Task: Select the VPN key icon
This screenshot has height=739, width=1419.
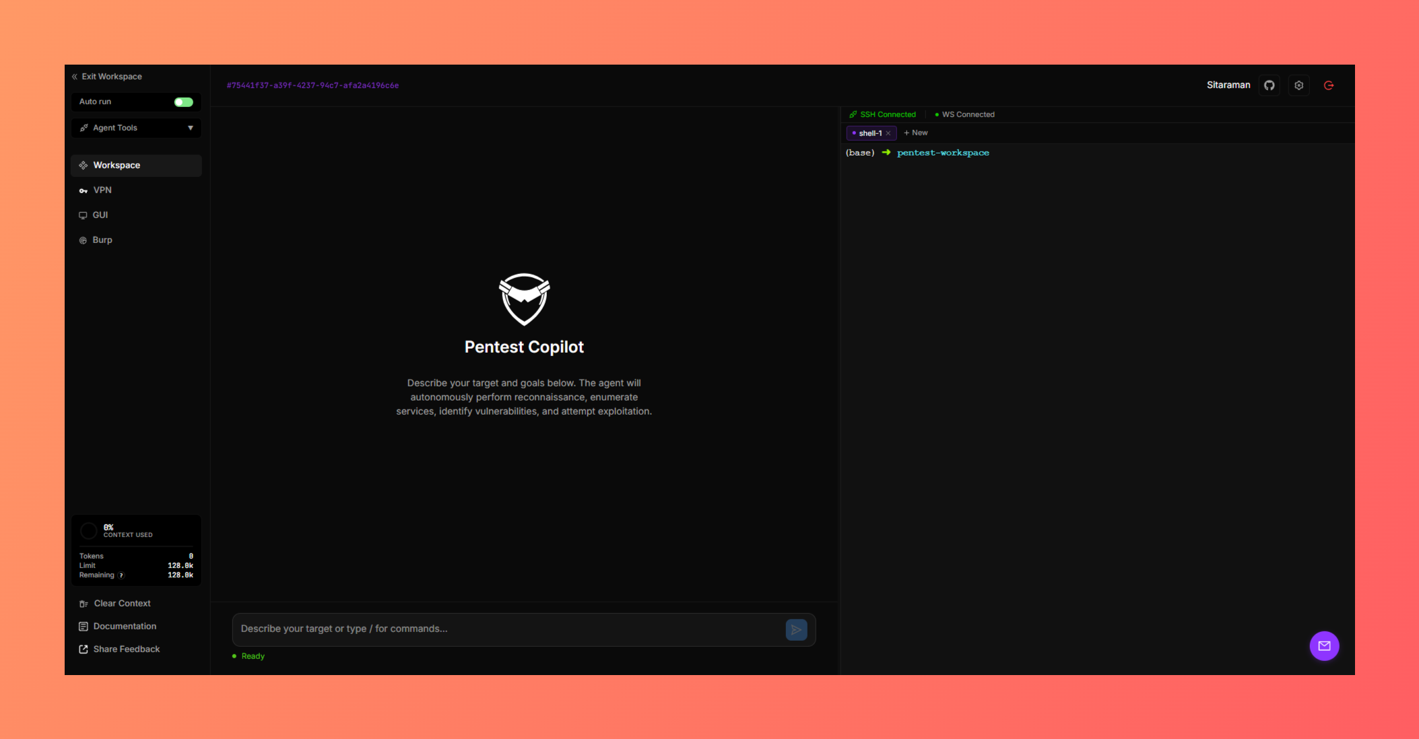Action: 83,190
